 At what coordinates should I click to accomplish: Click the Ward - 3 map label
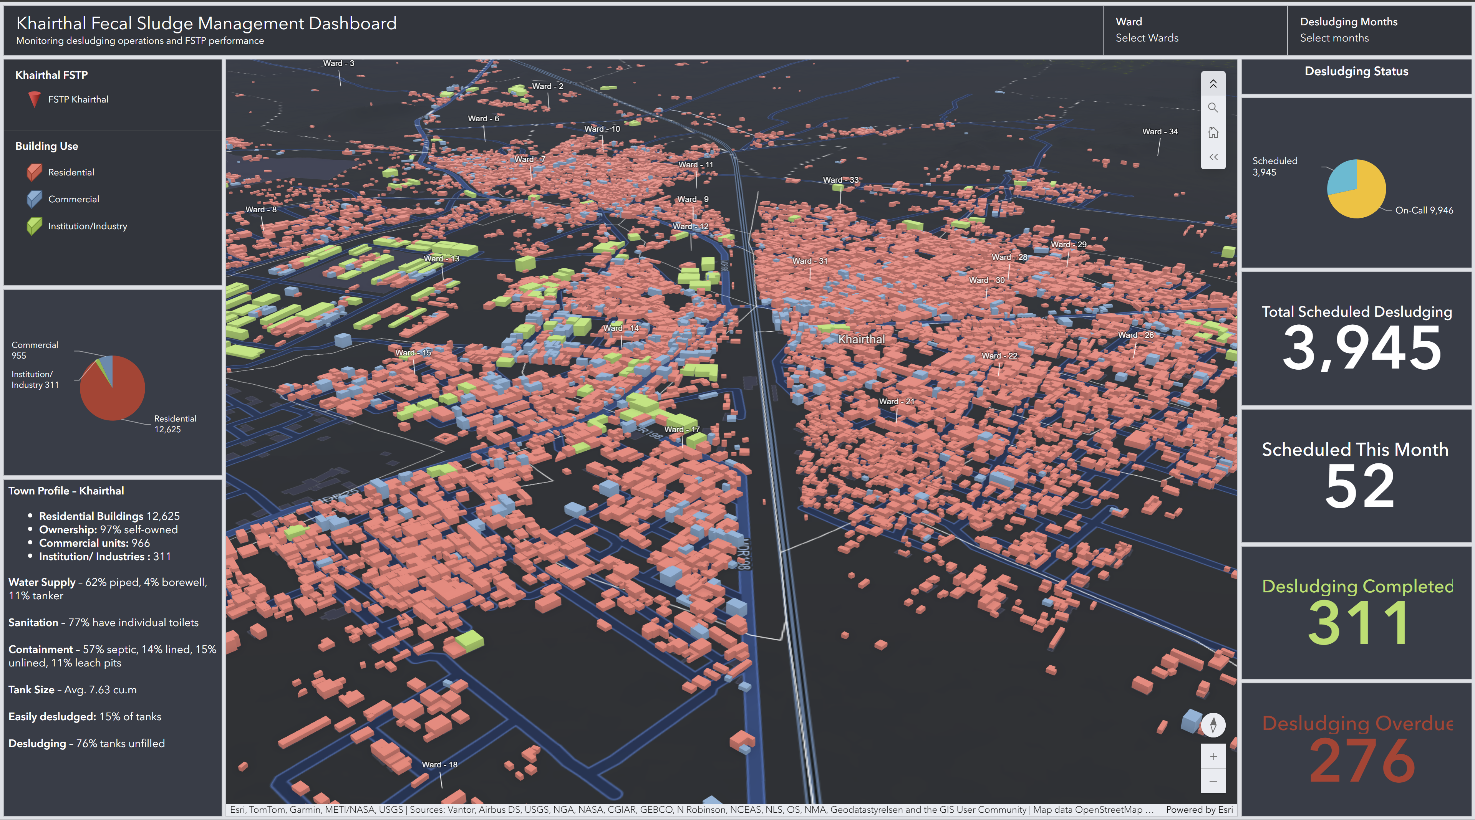tap(338, 63)
